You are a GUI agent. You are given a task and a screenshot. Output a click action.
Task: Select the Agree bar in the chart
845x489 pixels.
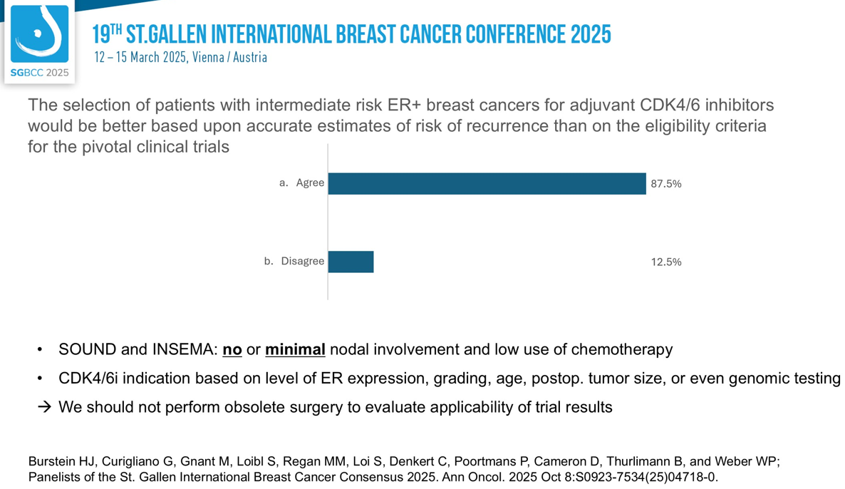tap(487, 183)
